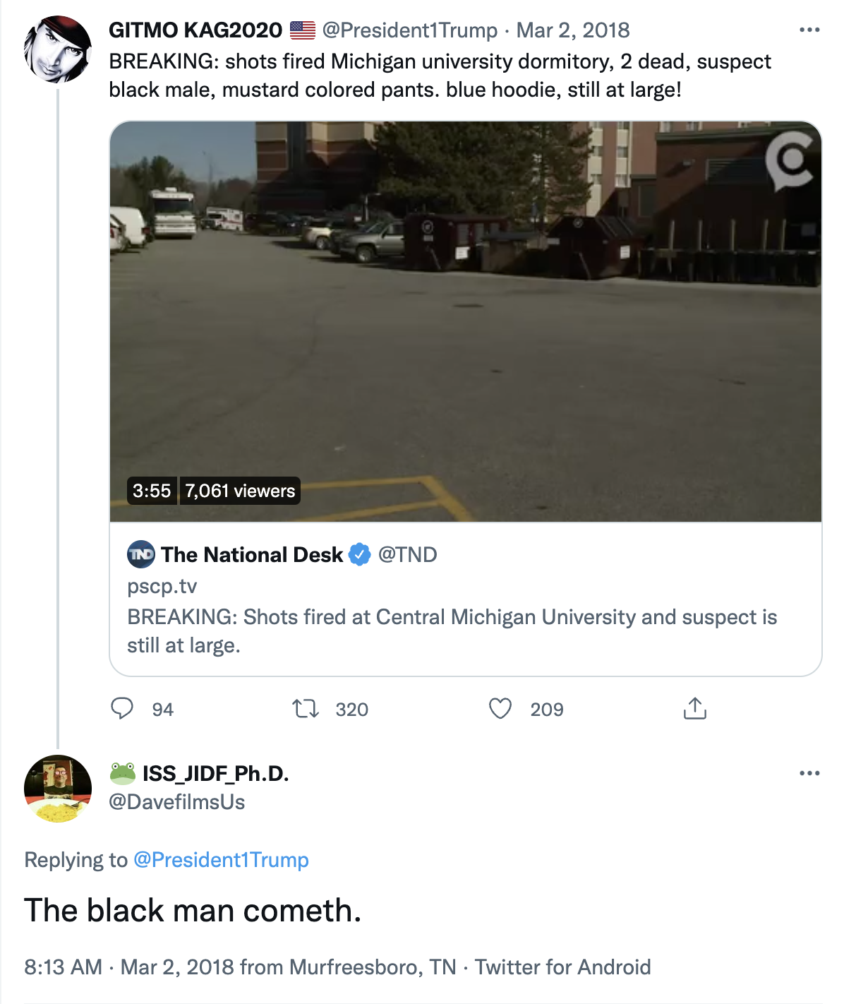Click the Twitter for Android source link
This screenshot has width=844, height=1004.
pos(562,967)
